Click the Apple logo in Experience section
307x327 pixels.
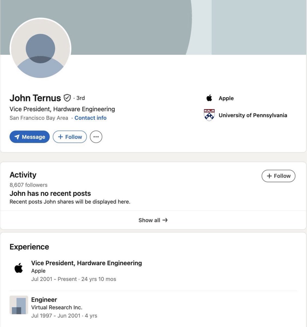(19, 268)
